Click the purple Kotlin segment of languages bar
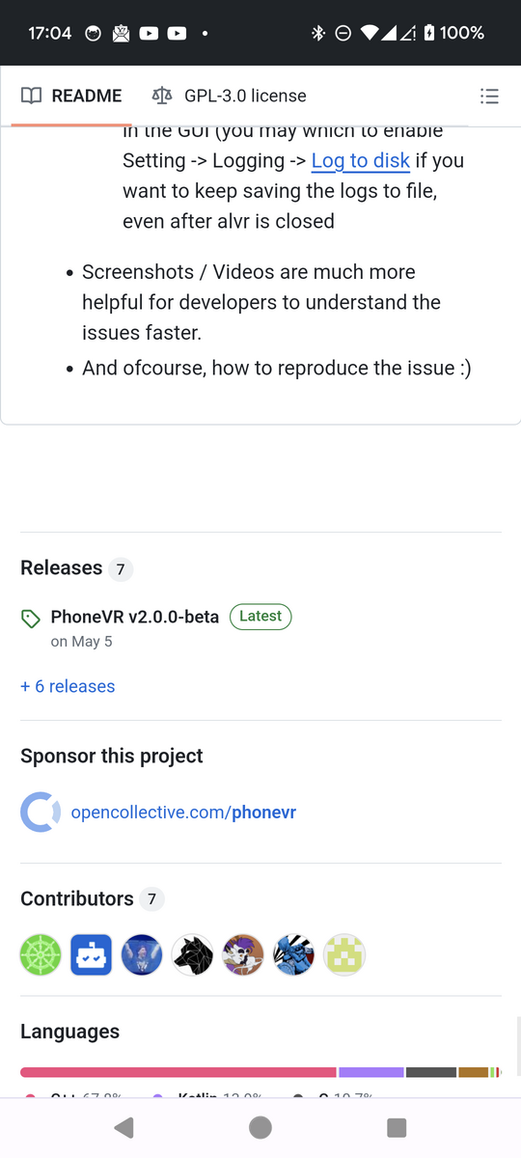This screenshot has width=521, height=1158. (371, 1072)
